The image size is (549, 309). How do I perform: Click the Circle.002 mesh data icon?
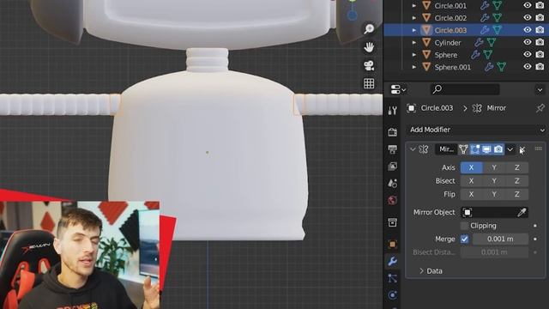498,18
